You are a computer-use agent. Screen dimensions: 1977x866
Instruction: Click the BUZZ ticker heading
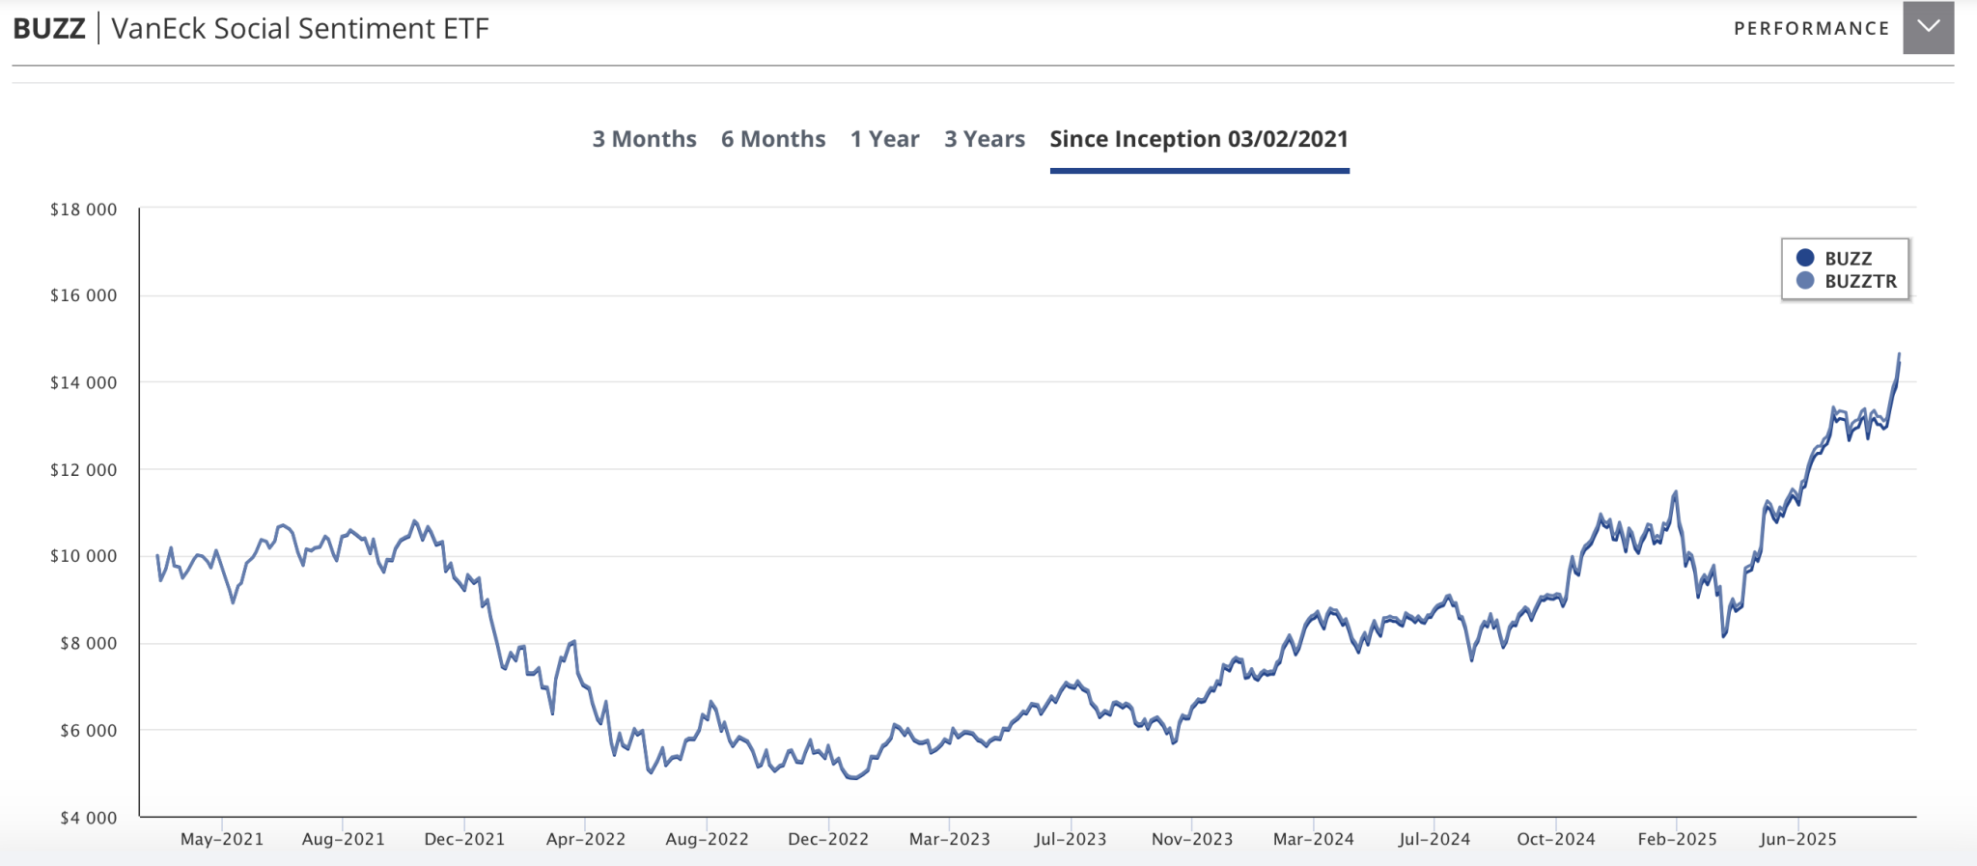[x=49, y=28]
